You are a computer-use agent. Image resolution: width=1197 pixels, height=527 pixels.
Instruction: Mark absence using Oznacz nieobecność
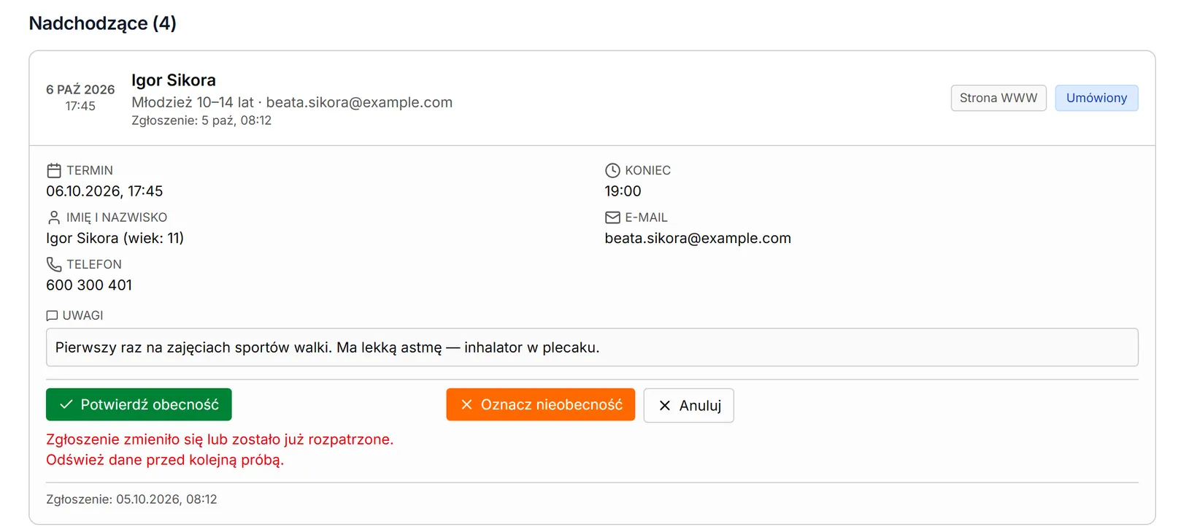tap(541, 404)
